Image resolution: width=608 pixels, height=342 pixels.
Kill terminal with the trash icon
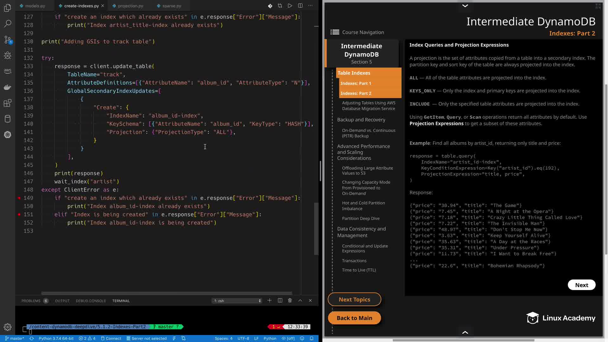(290, 301)
